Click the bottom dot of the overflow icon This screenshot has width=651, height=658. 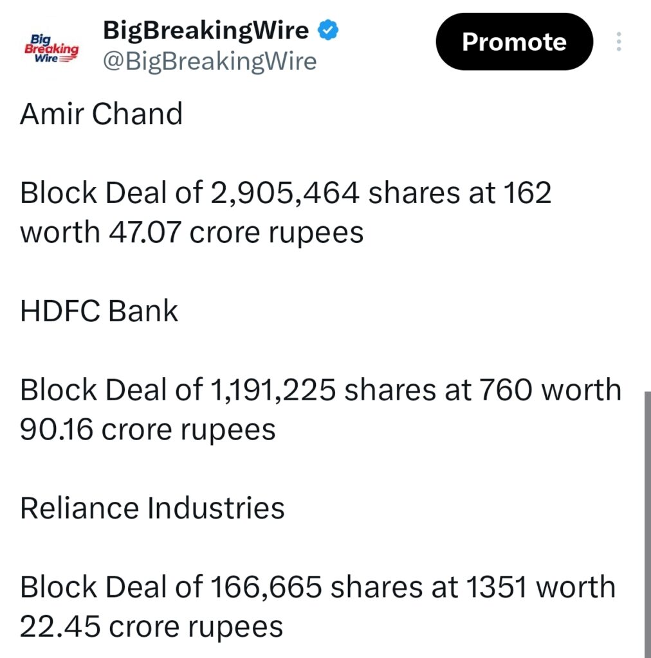click(x=618, y=50)
